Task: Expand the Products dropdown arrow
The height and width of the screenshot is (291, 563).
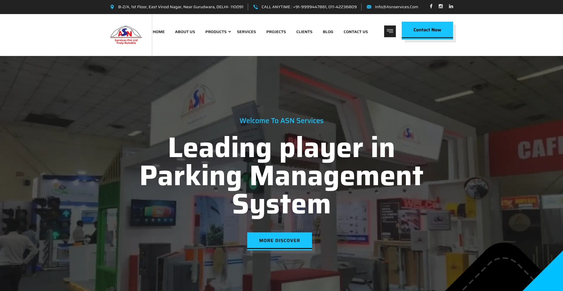Action: point(230,32)
